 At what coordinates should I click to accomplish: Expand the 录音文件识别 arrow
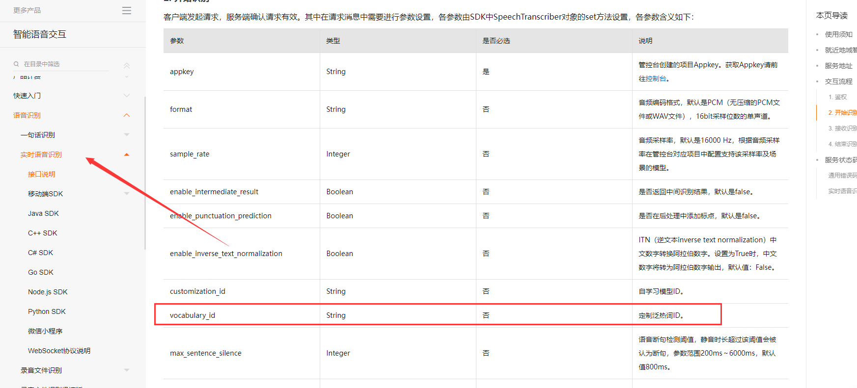[x=127, y=370]
